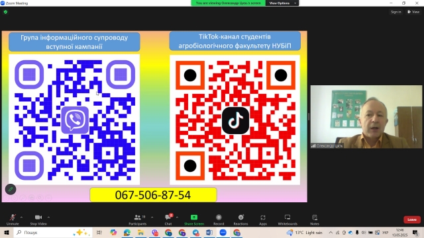Click the Пошук taskbar search box
The width and height of the screenshot is (424, 238).
click(53, 232)
